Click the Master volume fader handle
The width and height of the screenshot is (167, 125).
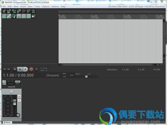point(14,102)
